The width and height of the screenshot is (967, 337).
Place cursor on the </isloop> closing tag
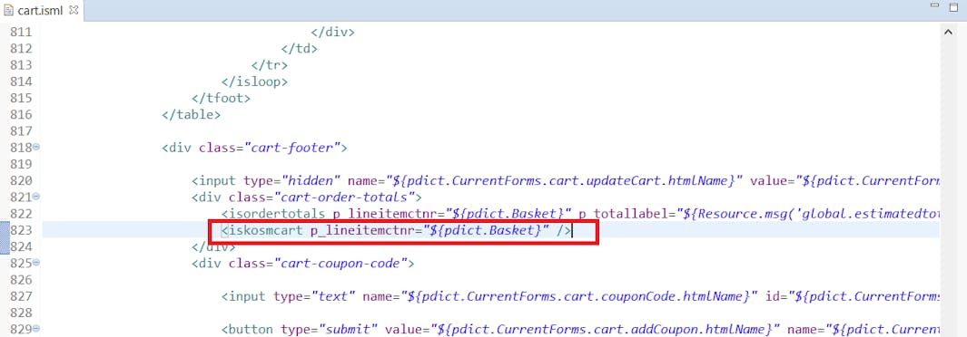tap(255, 82)
